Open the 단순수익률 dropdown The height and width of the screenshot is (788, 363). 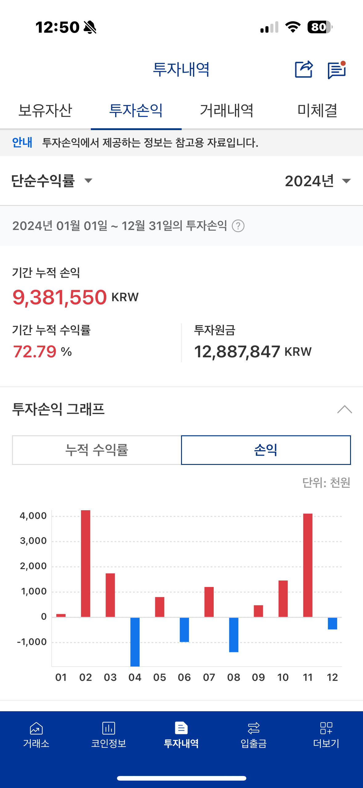52,181
